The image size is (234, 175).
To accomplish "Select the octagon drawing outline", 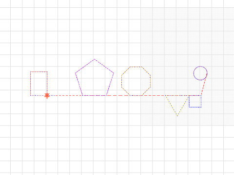I will (136, 81).
